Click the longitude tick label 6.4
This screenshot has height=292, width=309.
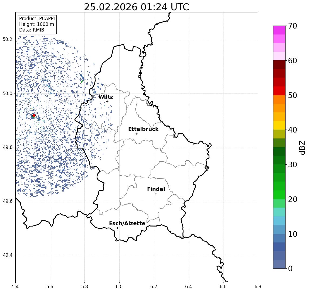coord(189,287)
